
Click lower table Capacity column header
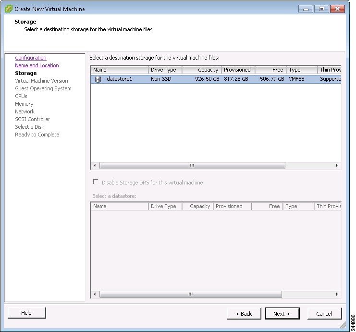click(197, 206)
